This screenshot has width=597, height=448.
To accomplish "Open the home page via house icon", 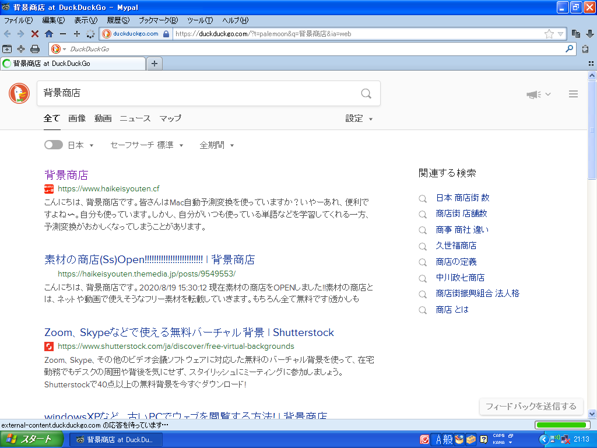I will tap(49, 34).
